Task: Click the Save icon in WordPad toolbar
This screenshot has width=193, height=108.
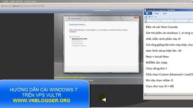Action: click(146, 17)
